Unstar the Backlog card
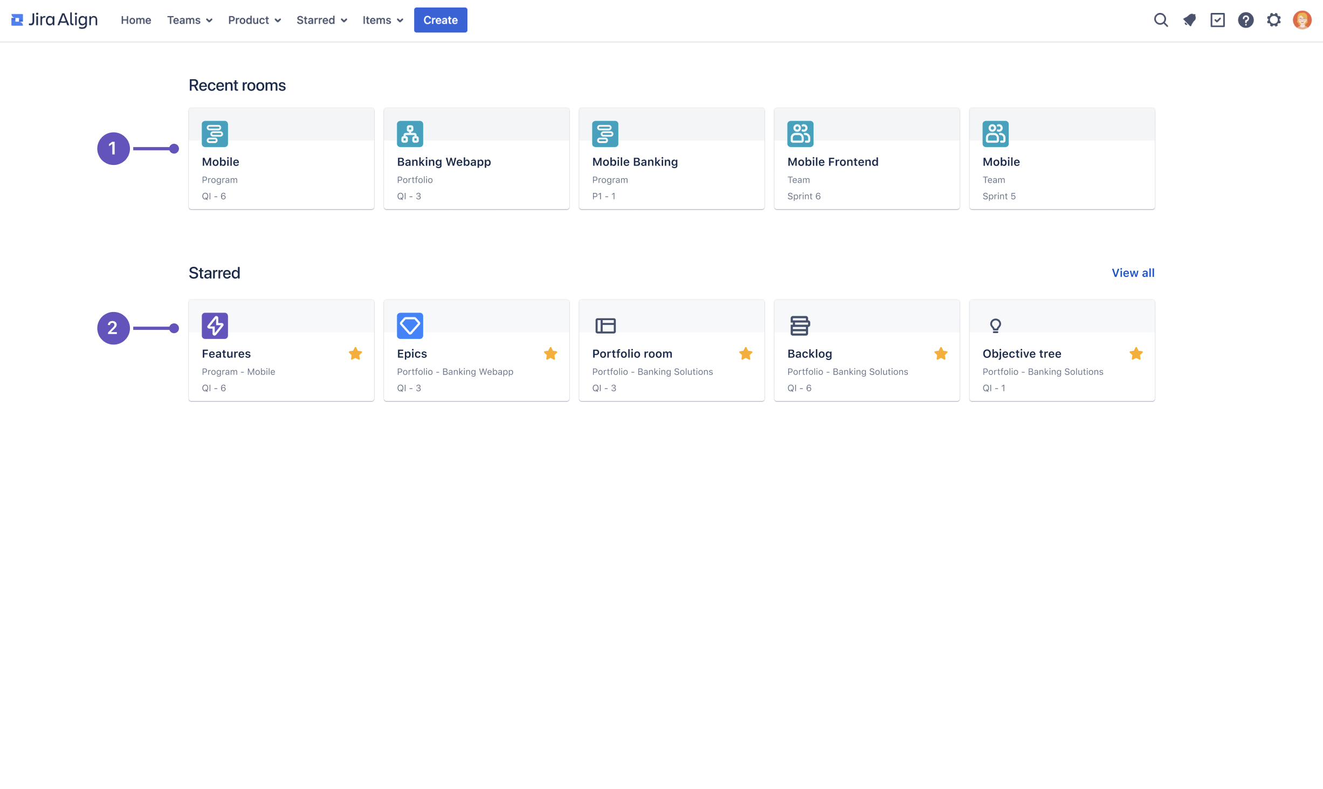The height and width of the screenshot is (789, 1323). (941, 354)
